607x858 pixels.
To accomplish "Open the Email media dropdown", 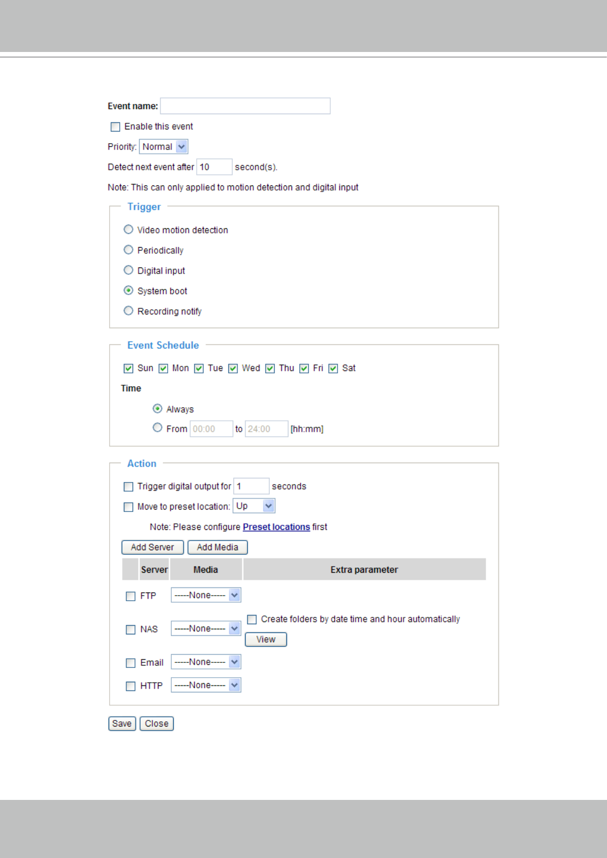I will coord(206,662).
